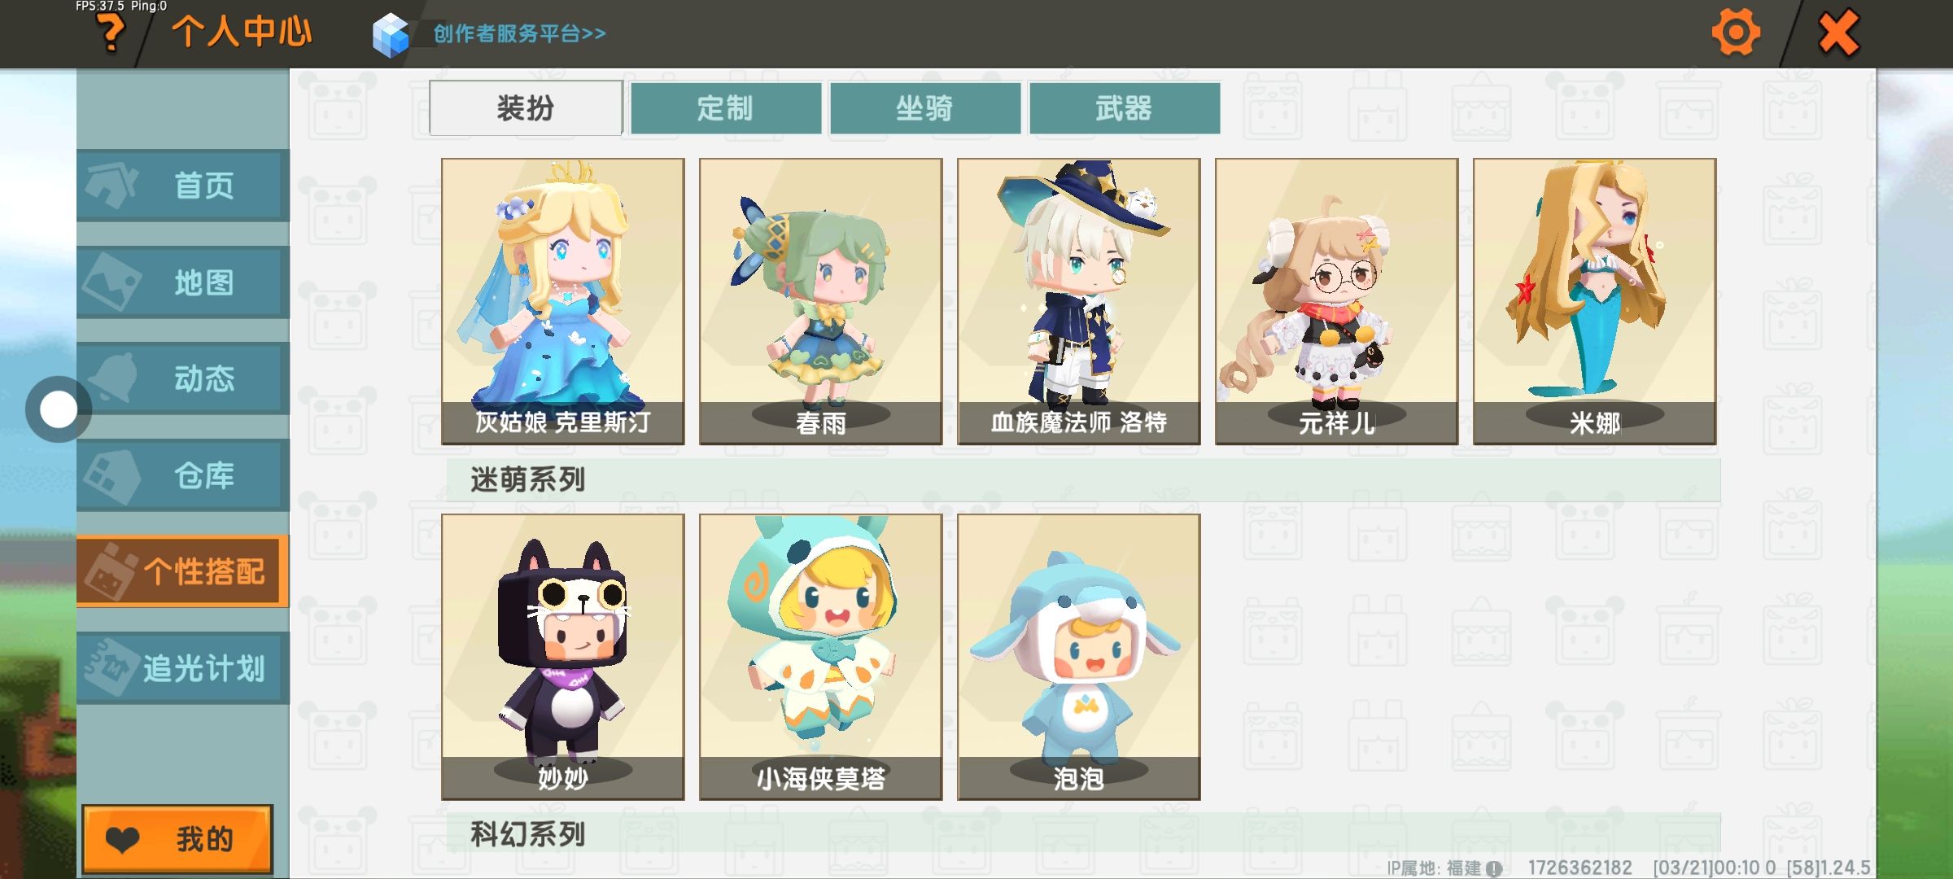
Task: Open 动态 bell notifications section
Action: point(183,378)
